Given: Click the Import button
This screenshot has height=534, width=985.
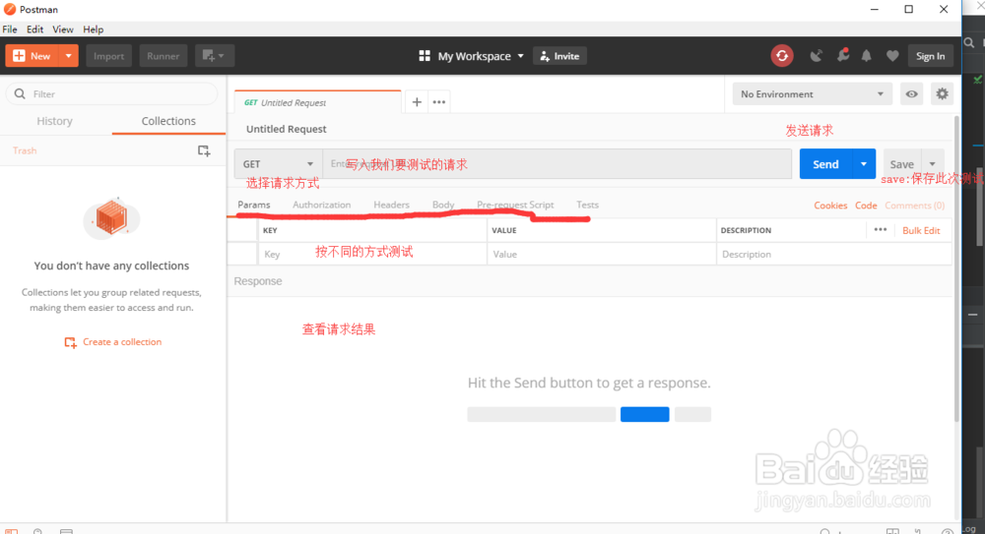Looking at the screenshot, I should [x=108, y=56].
